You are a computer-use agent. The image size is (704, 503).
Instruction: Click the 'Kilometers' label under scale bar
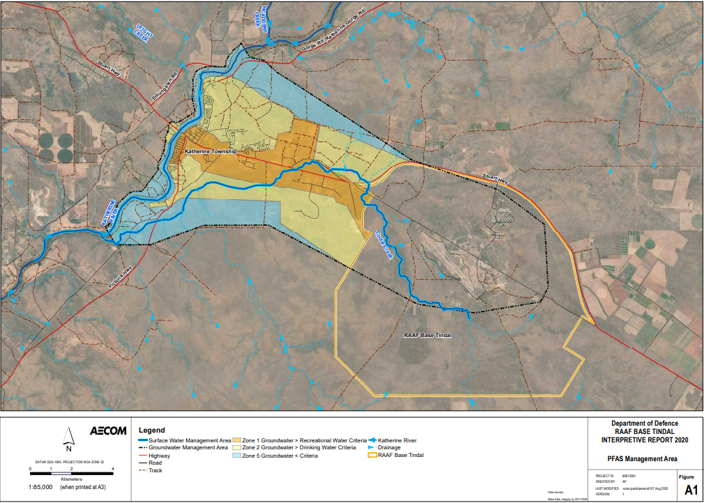click(x=71, y=479)
